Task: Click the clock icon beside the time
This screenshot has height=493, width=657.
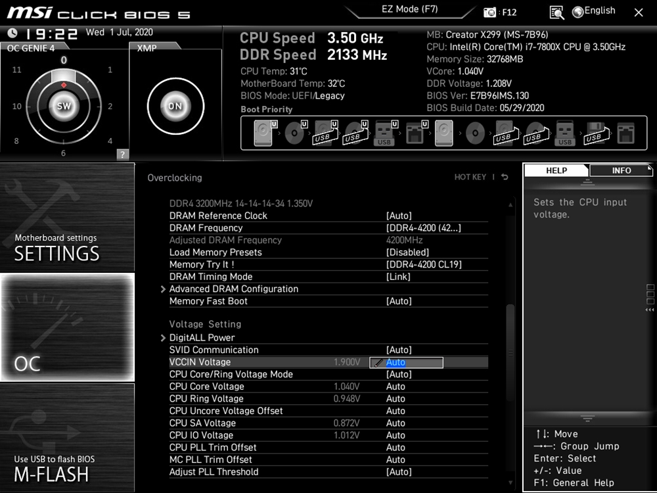Action: point(12,33)
